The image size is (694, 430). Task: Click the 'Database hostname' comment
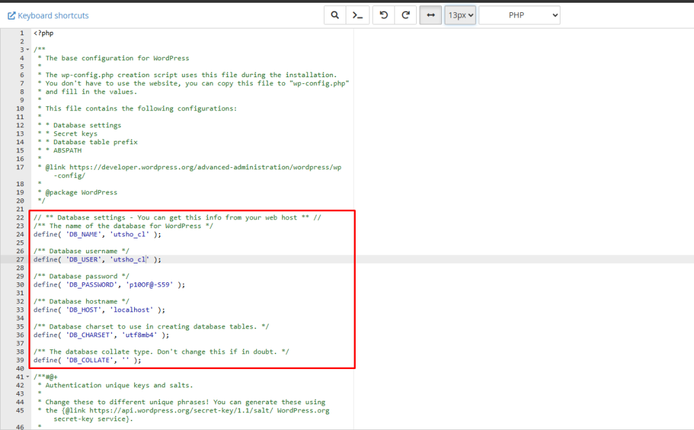pyautogui.click(x=81, y=302)
